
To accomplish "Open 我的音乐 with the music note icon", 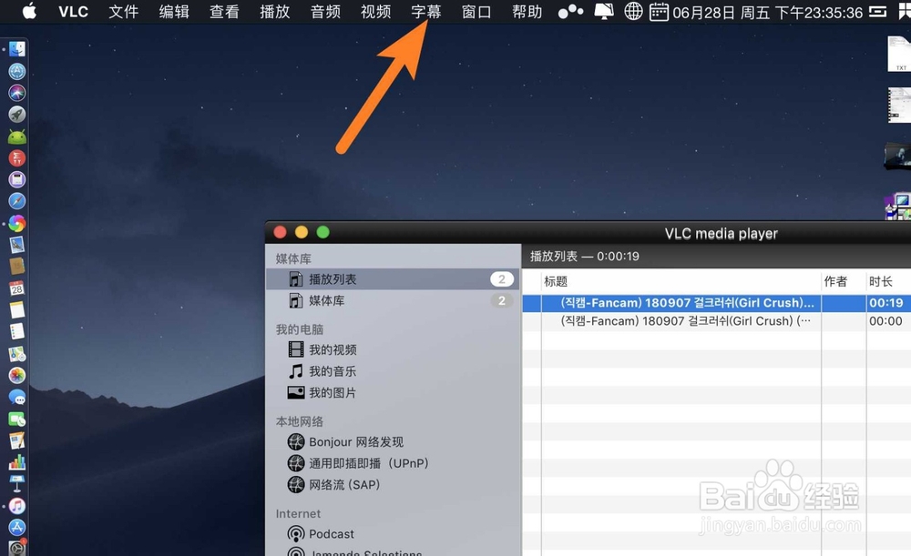I will pyautogui.click(x=333, y=371).
